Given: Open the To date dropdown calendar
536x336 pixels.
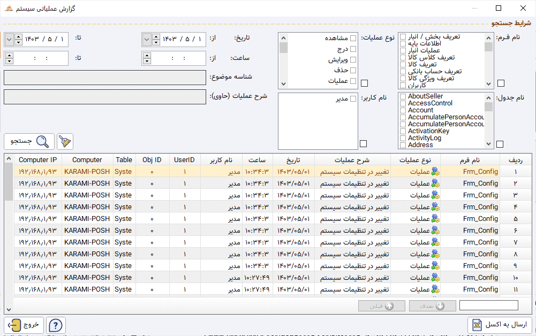Looking at the screenshot, I should point(9,40).
